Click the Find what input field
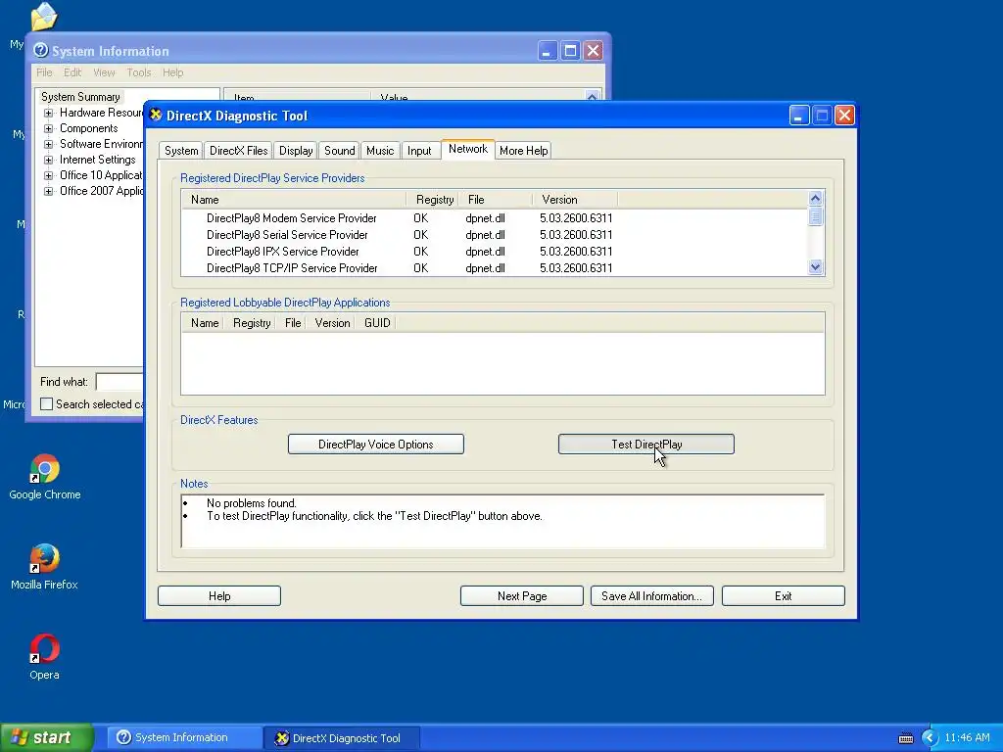Viewport: 1003px width, 752px height. [119, 382]
